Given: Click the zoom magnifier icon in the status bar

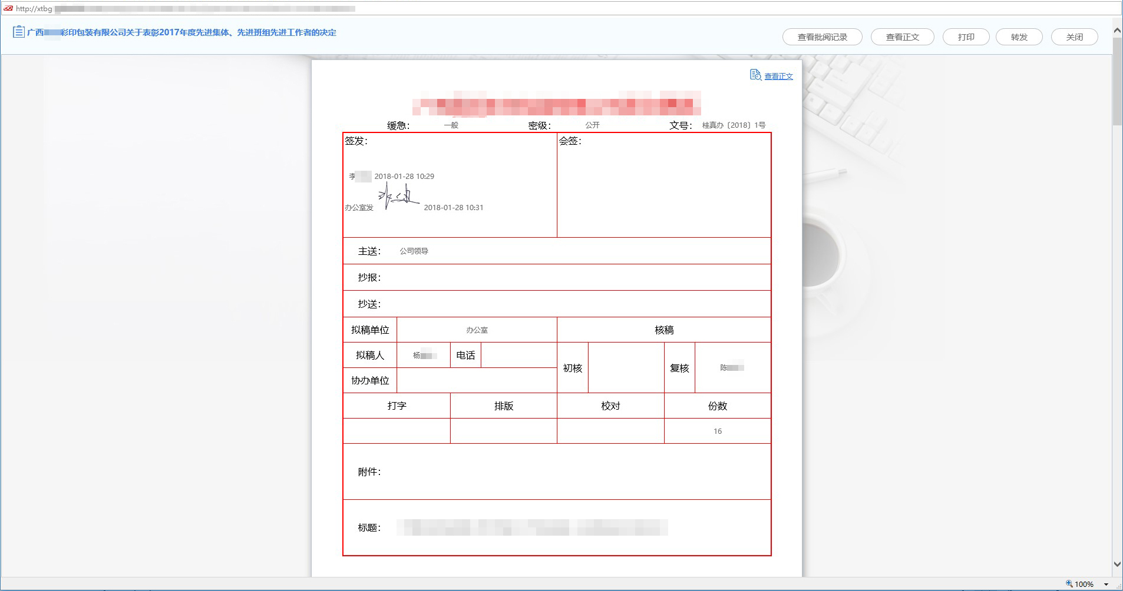Looking at the screenshot, I should (1069, 584).
